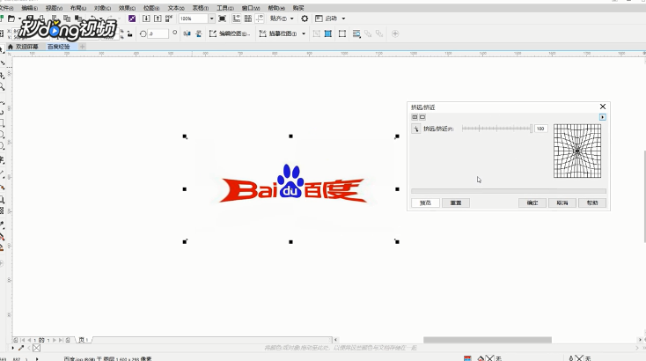
Task: Click the 描摹位图 trace bitmap button
Action: [x=278, y=33]
